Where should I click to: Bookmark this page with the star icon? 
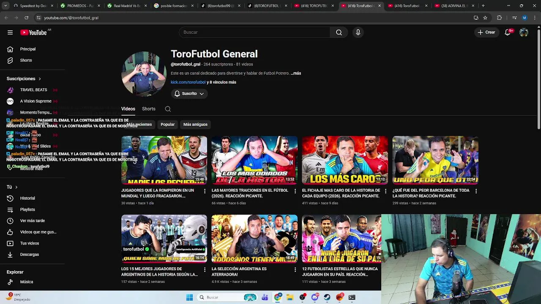485,18
